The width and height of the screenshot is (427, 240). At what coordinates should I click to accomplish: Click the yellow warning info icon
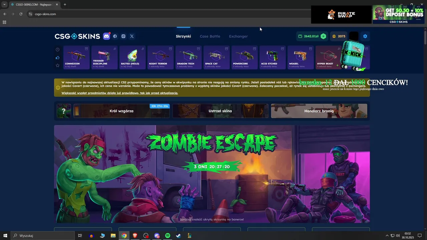click(x=58, y=88)
